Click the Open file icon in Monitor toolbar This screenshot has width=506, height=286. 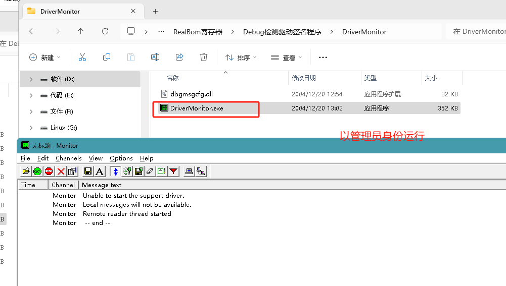coord(26,171)
